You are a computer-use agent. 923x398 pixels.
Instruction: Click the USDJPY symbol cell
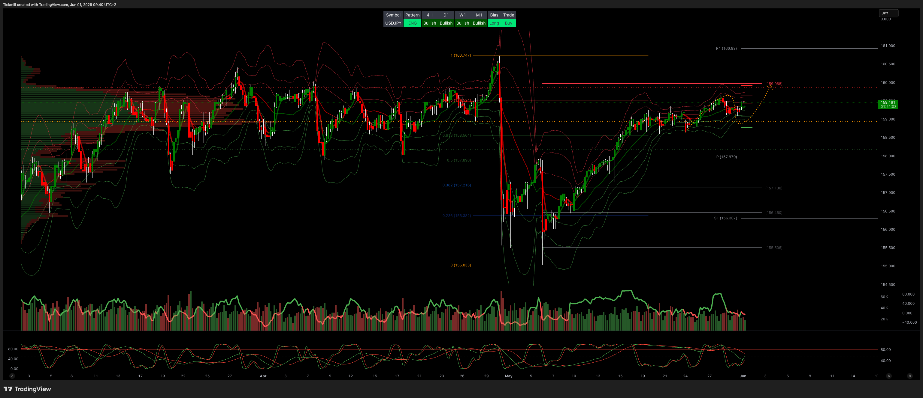[x=393, y=23]
